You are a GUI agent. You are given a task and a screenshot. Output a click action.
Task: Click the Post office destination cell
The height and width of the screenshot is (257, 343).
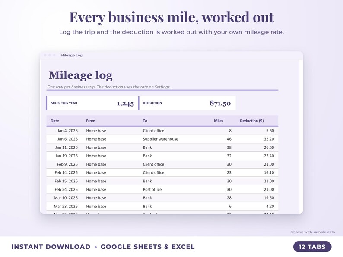pyautogui.click(x=152, y=190)
